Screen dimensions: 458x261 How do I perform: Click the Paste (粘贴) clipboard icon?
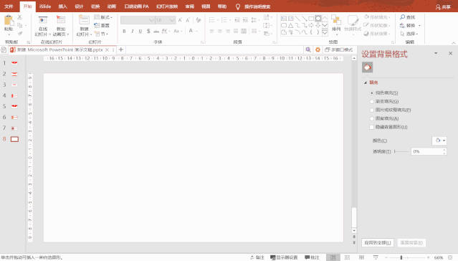click(9, 21)
